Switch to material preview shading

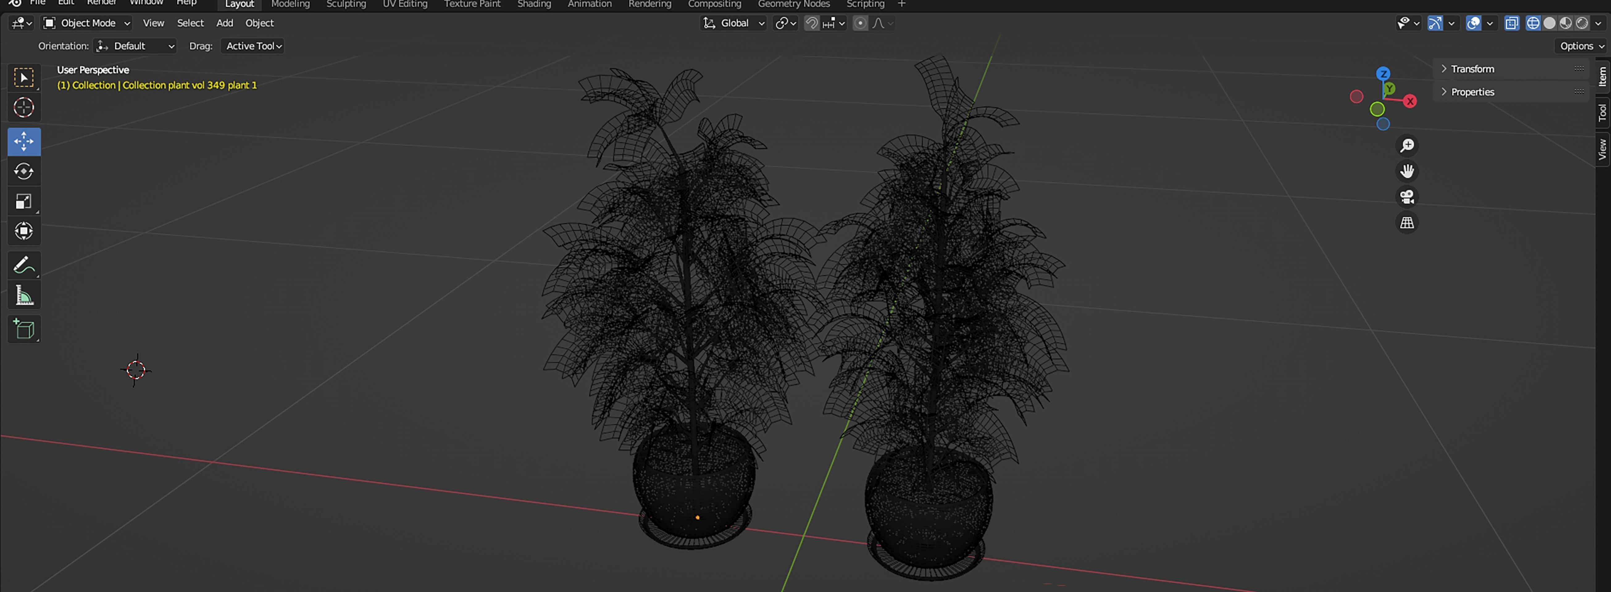click(1565, 23)
